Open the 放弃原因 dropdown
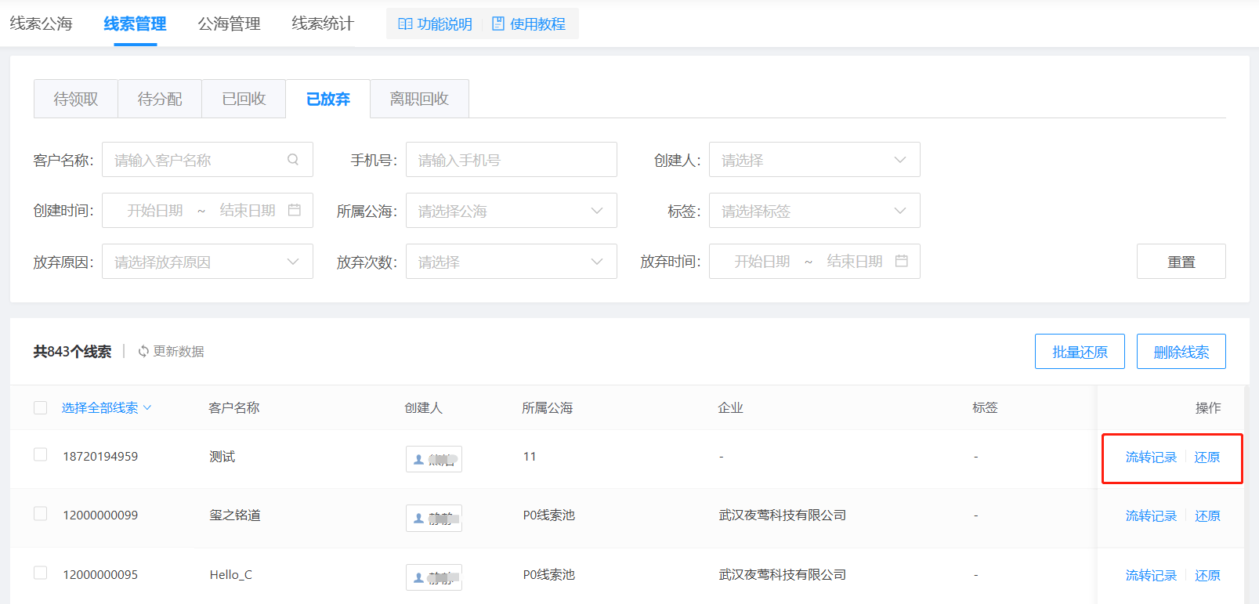1259x604 pixels. [x=208, y=262]
